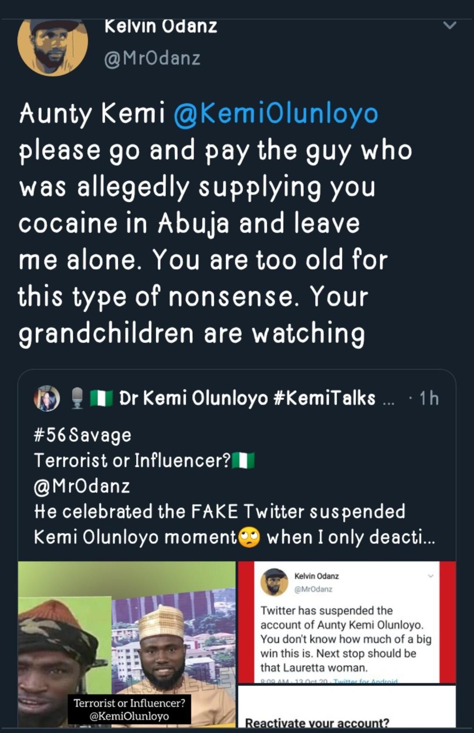Click the Nigerian flag beside Dr Kemi Olunloyo

pyautogui.click(x=101, y=398)
